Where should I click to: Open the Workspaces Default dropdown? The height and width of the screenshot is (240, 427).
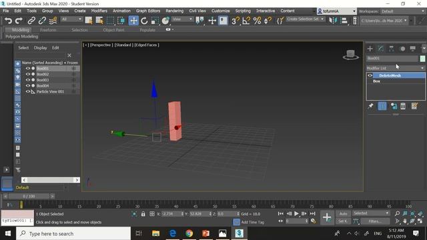pyautogui.click(x=403, y=11)
